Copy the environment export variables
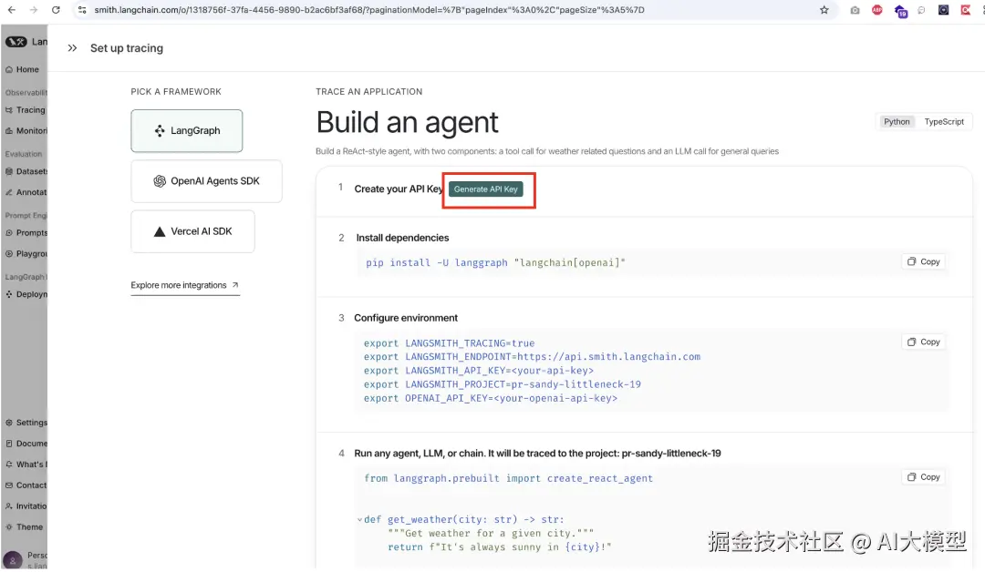985x572 pixels. click(923, 342)
